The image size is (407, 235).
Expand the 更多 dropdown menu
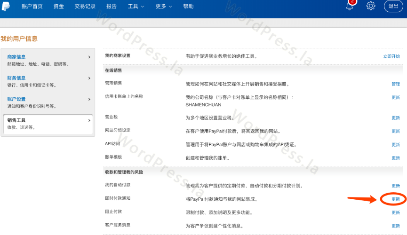[164, 6]
